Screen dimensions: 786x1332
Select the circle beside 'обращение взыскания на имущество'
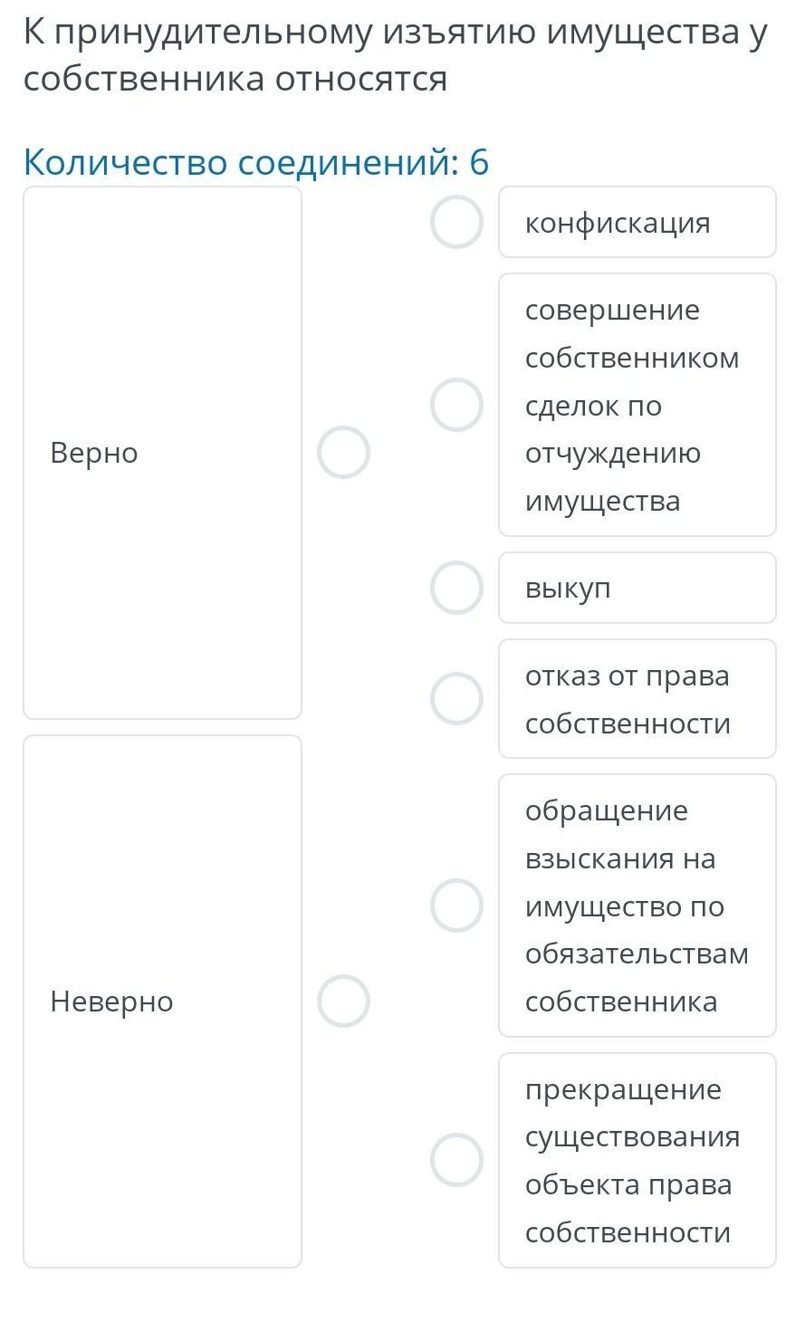click(456, 906)
